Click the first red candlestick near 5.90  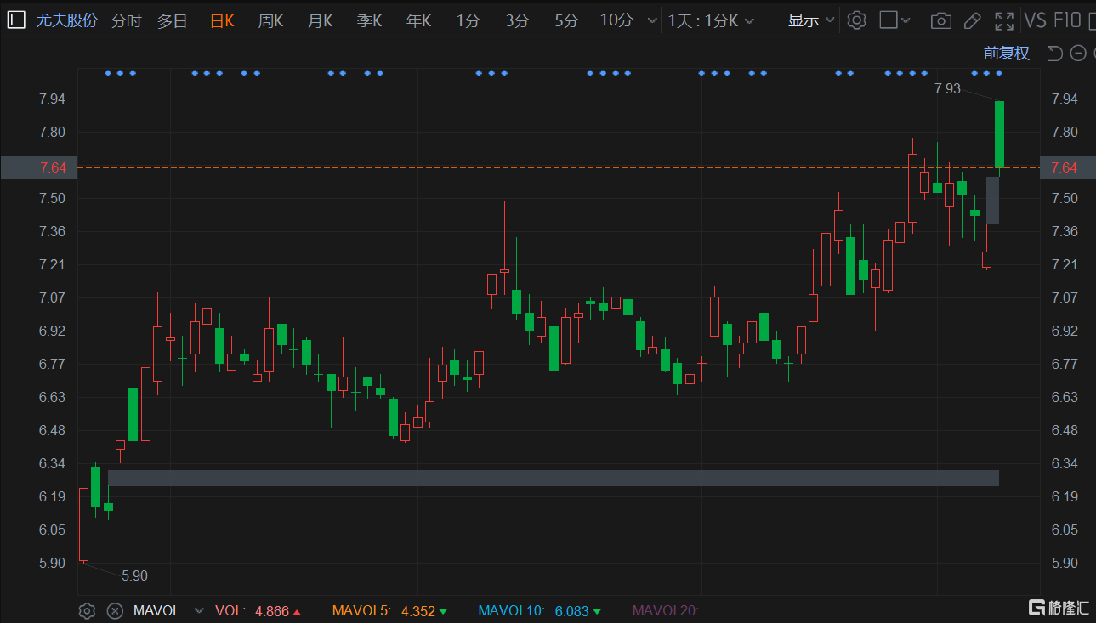tap(83, 524)
